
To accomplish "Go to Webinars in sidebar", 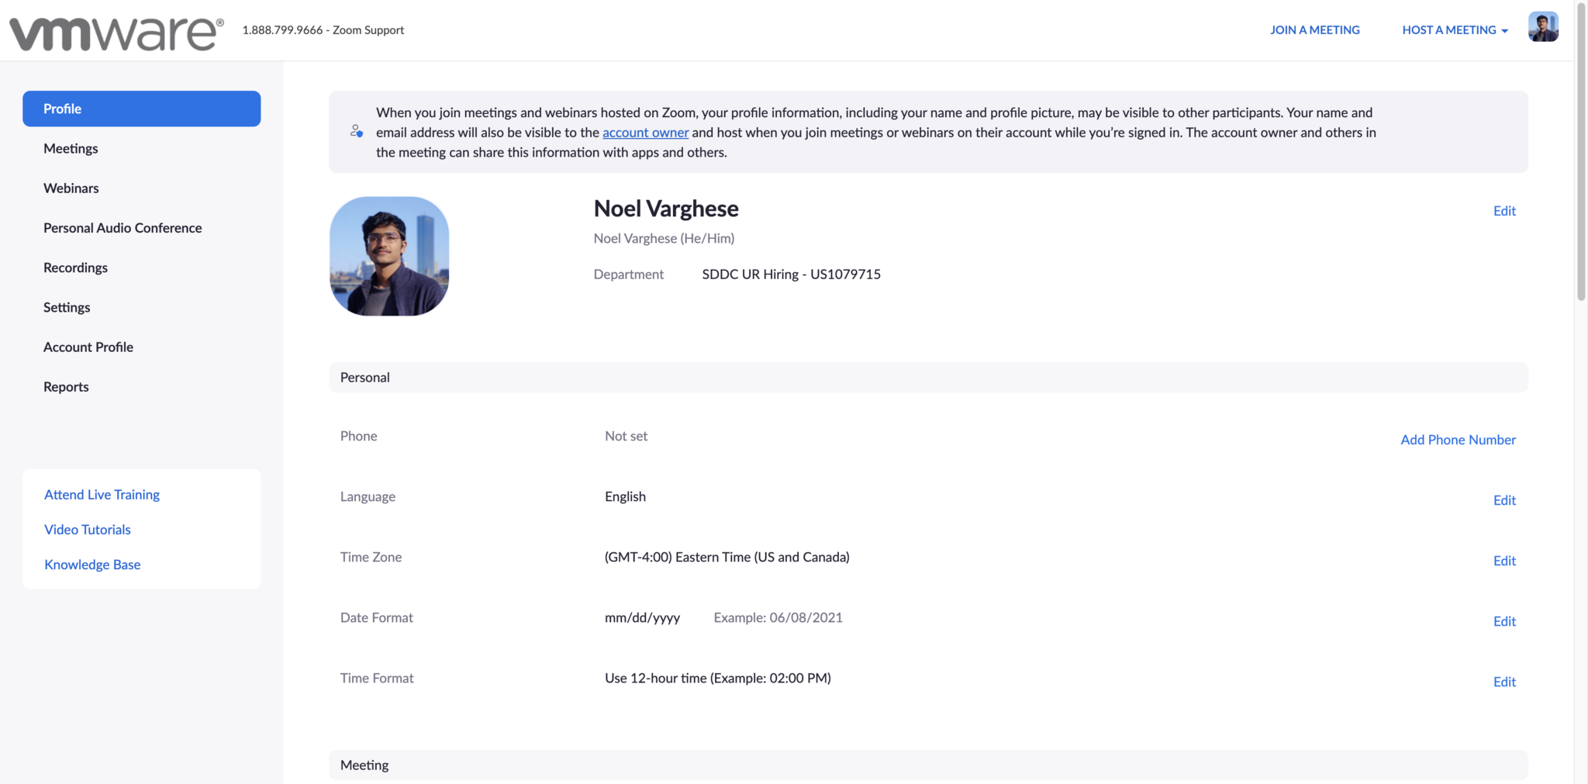I will pyautogui.click(x=71, y=188).
